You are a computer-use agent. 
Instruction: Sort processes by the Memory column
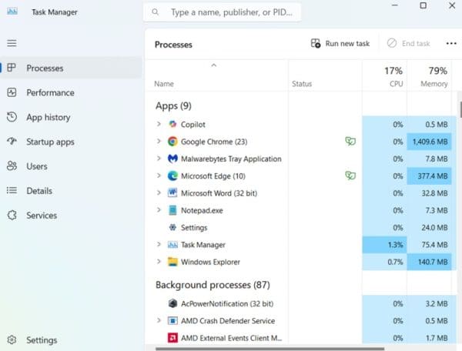433,76
